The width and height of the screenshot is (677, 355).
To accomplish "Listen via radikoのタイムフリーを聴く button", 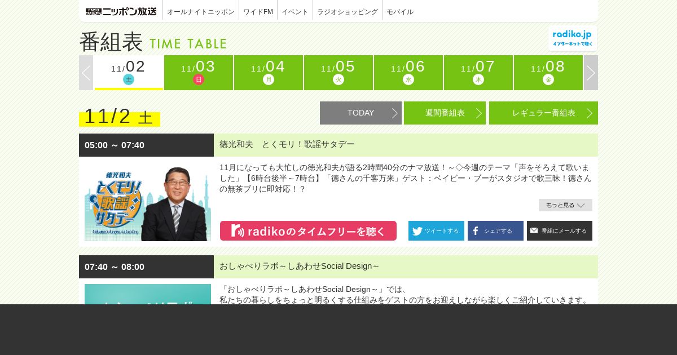I will coord(308,231).
